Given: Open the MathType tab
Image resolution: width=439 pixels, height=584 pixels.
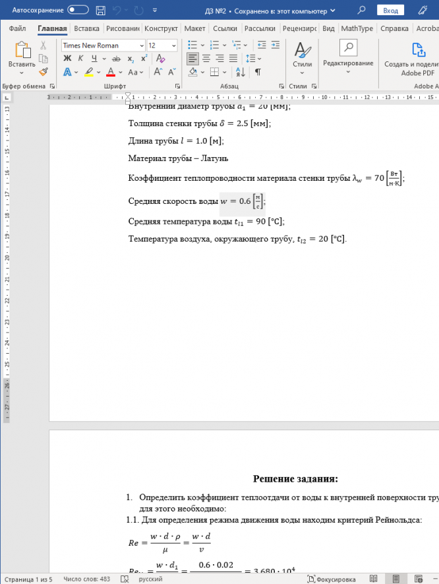Looking at the screenshot, I should [357, 28].
